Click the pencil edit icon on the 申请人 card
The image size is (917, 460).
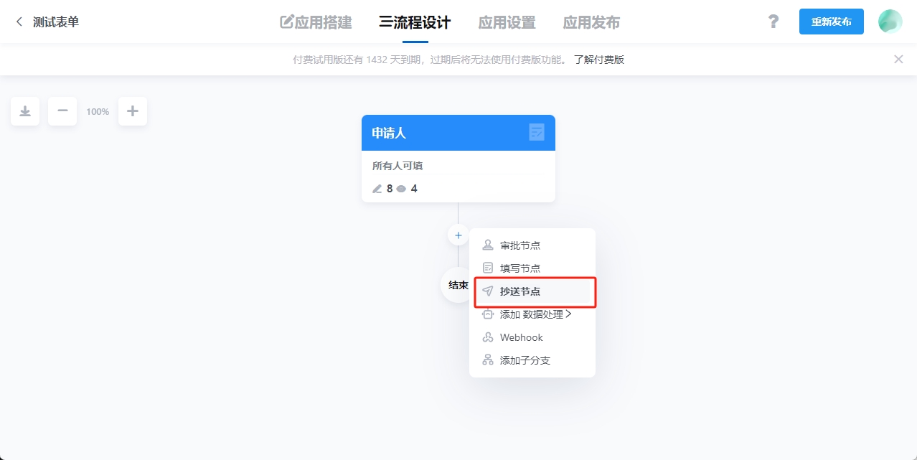click(377, 189)
